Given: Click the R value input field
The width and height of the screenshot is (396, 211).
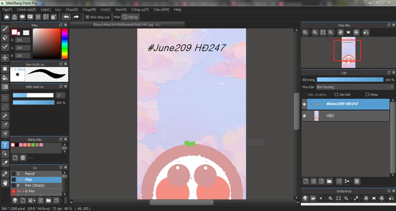Looking at the screenshot, I should tap(22, 40).
